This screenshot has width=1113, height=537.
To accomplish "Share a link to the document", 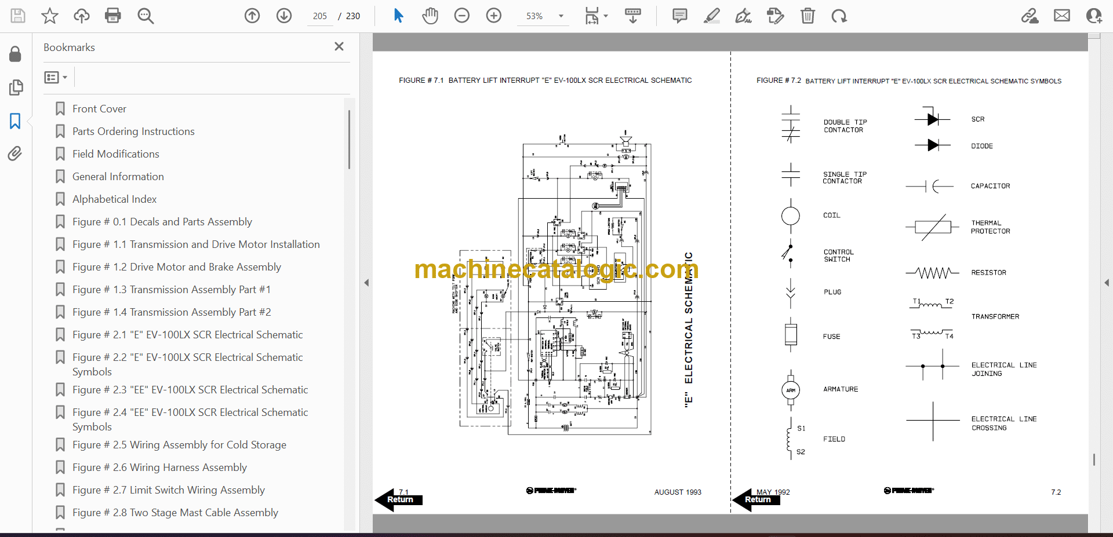I will pyautogui.click(x=1030, y=16).
